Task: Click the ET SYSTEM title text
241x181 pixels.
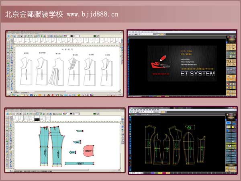Action: 197,74
